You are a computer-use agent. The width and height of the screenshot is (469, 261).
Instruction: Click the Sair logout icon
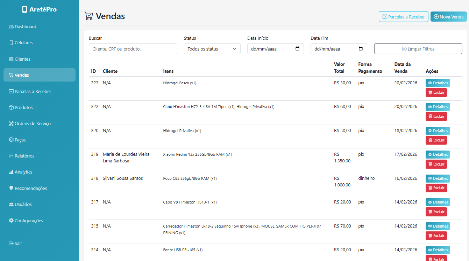[11, 244]
